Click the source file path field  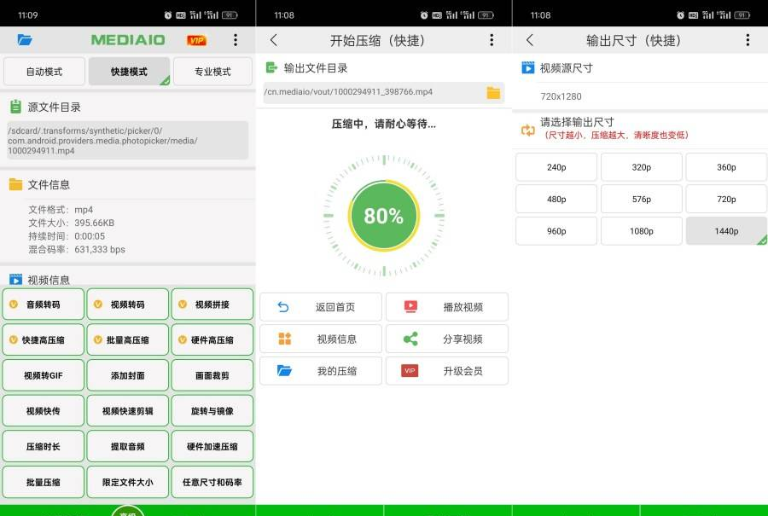pyautogui.click(x=128, y=140)
